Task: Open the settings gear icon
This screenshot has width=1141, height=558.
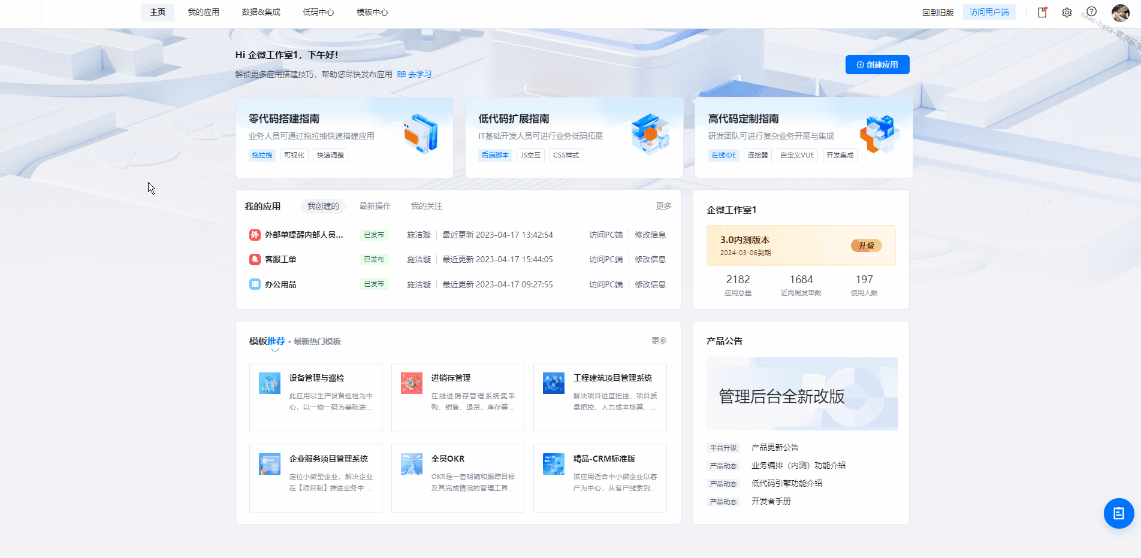Action: [1067, 12]
